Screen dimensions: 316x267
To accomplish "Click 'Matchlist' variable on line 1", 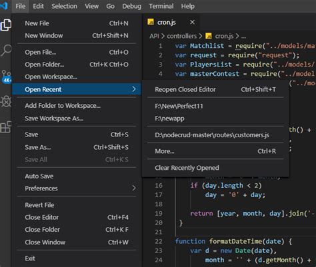I will 207,46.
